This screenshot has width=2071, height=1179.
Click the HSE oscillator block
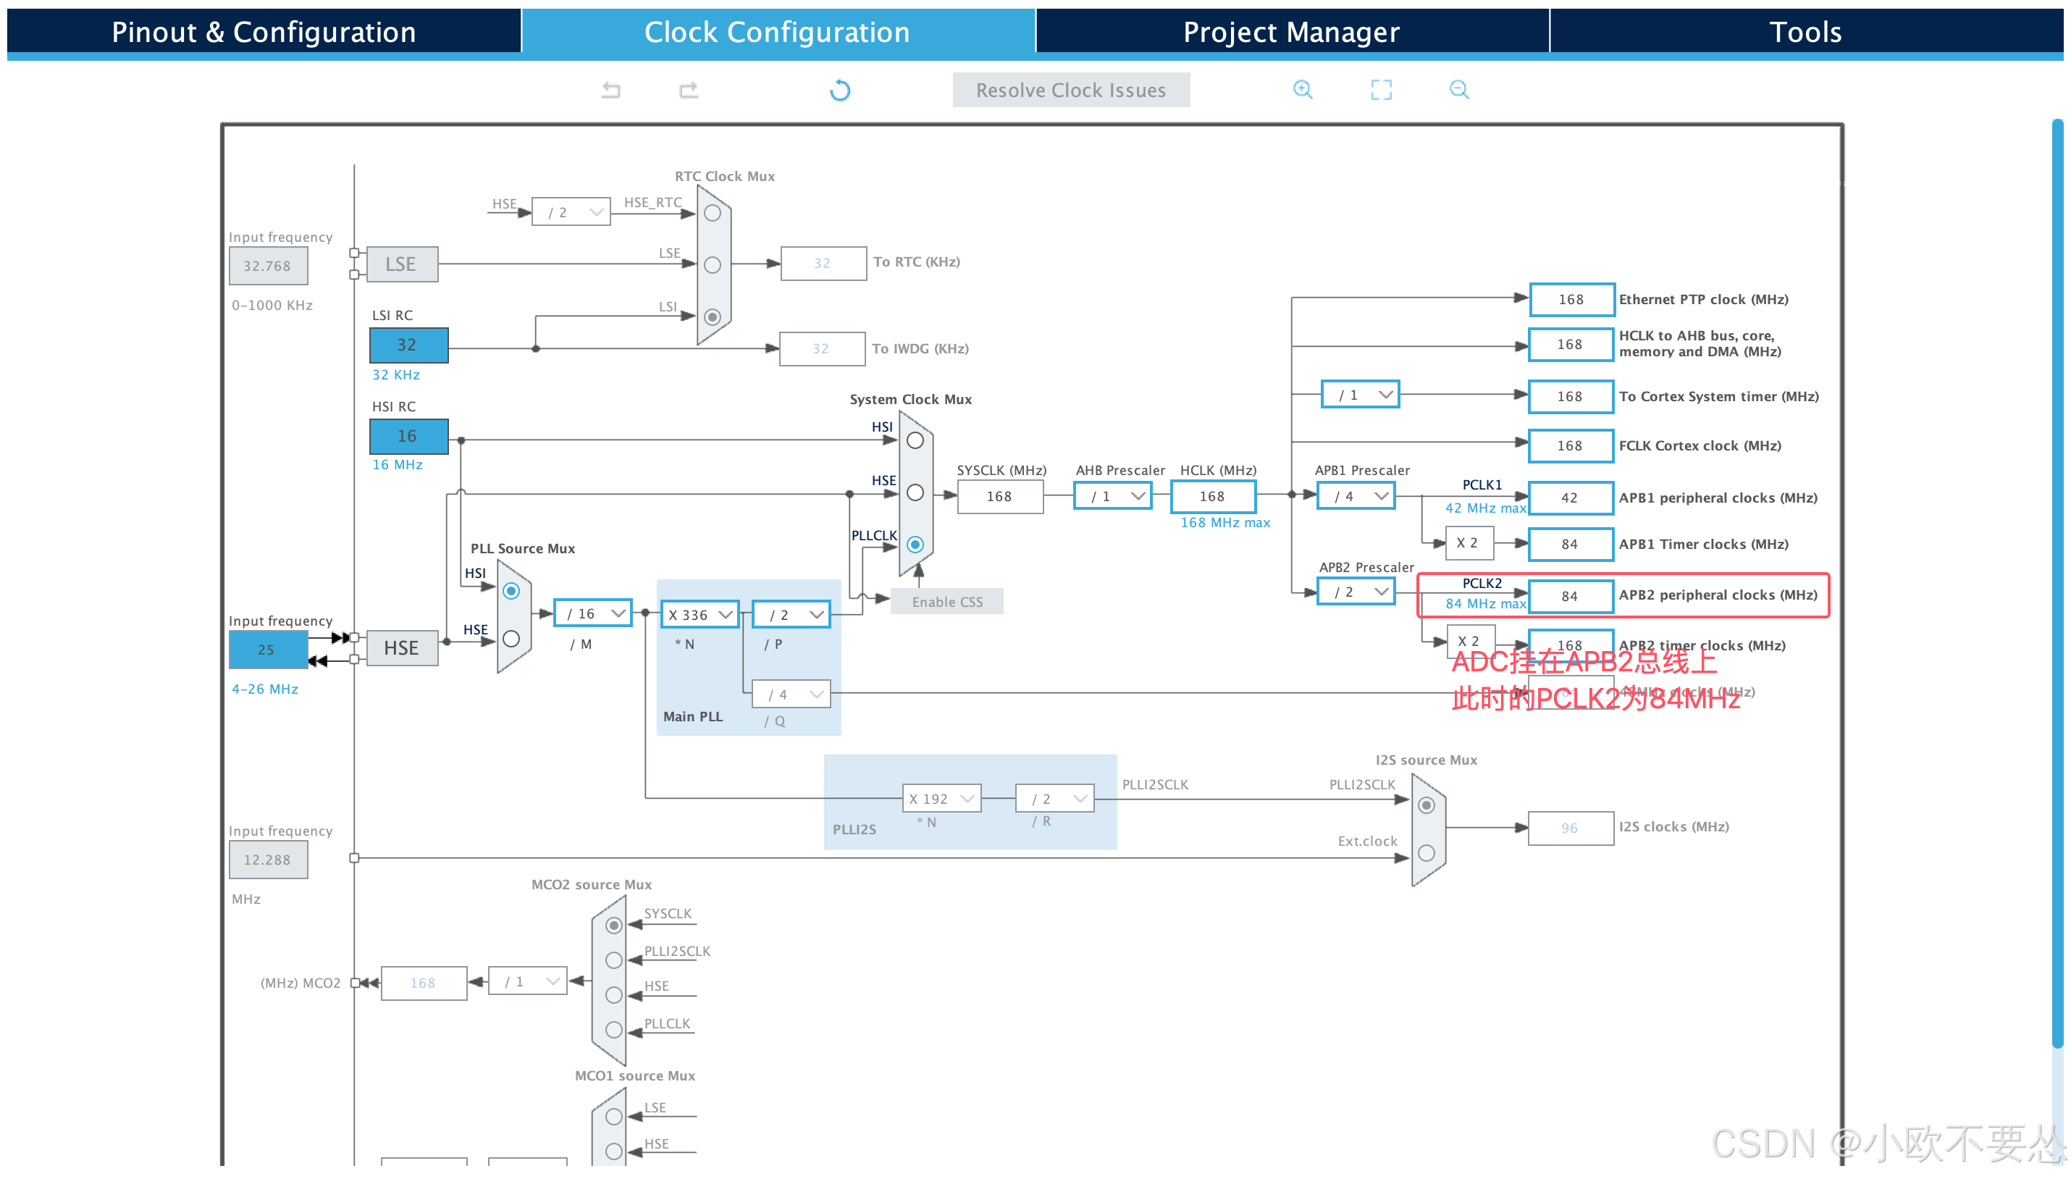[x=402, y=648]
